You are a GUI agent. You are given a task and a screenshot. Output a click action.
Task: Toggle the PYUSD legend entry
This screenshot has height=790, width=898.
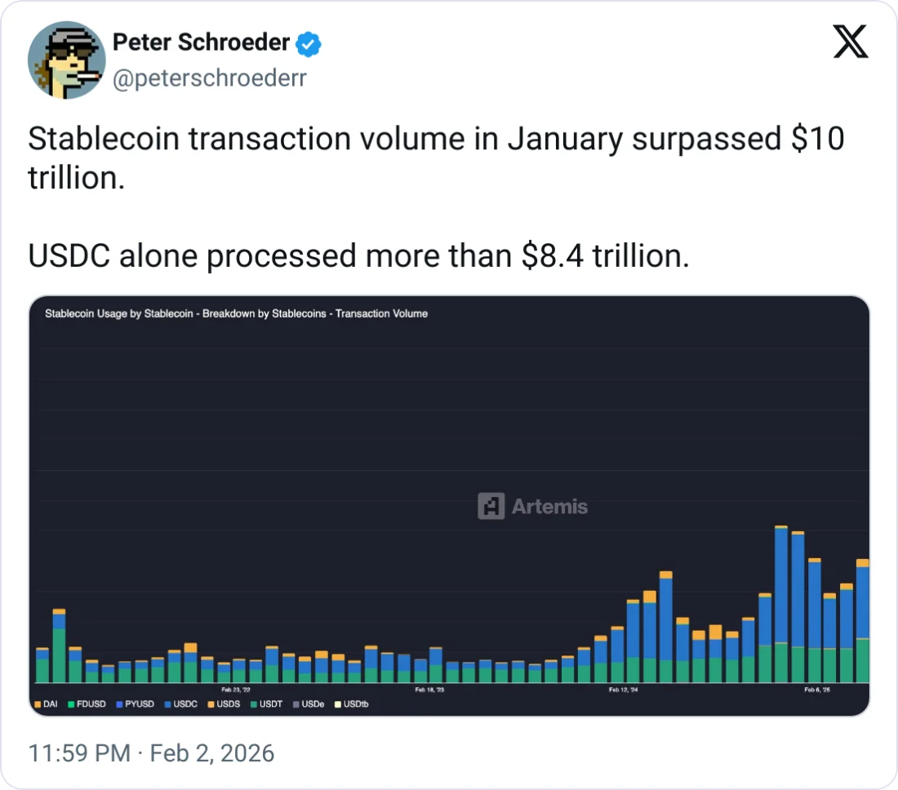click(x=135, y=703)
